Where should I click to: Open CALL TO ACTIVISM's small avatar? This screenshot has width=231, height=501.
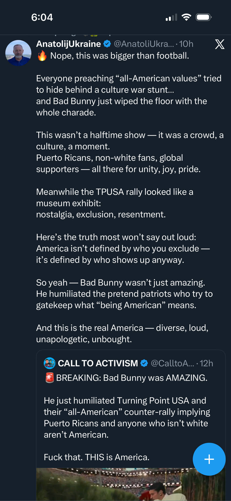(50, 363)
